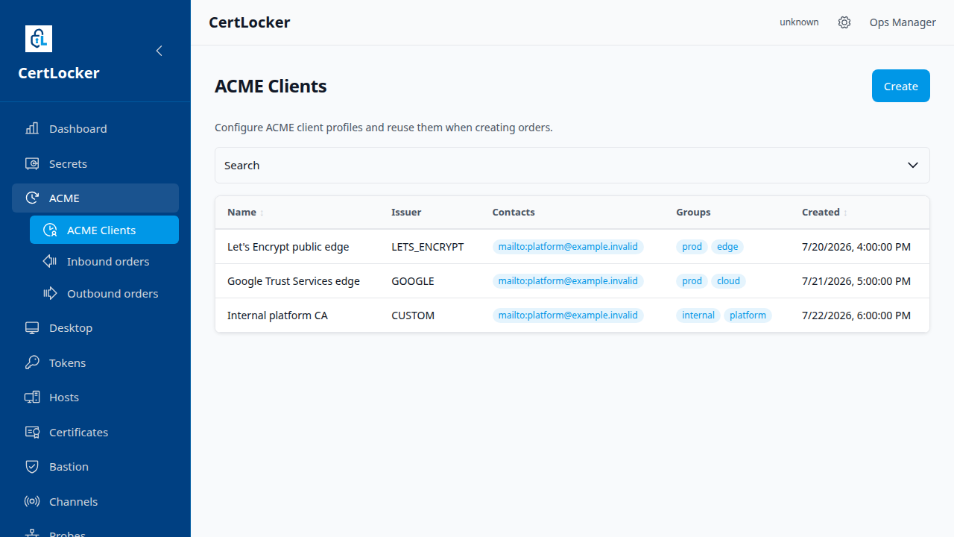Expand the Search filter panel chevron

pyautogui.click(x=913, y=165)
